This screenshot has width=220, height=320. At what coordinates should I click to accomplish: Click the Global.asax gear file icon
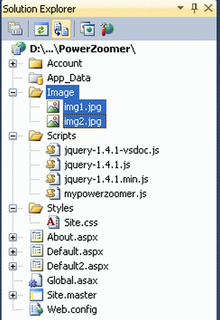36,281
